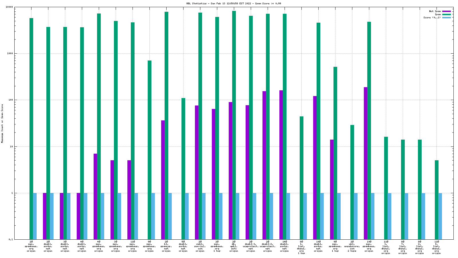
Task: Click the bl.spamcop.net origin axis label
Action: point(166,247)
